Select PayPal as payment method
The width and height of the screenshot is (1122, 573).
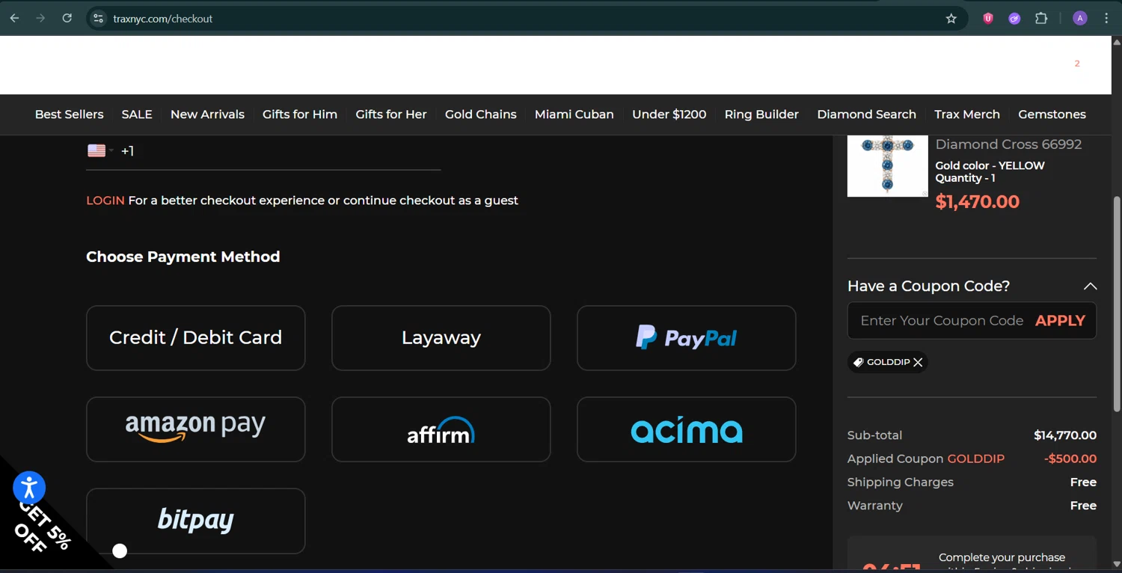coord(687,338)
